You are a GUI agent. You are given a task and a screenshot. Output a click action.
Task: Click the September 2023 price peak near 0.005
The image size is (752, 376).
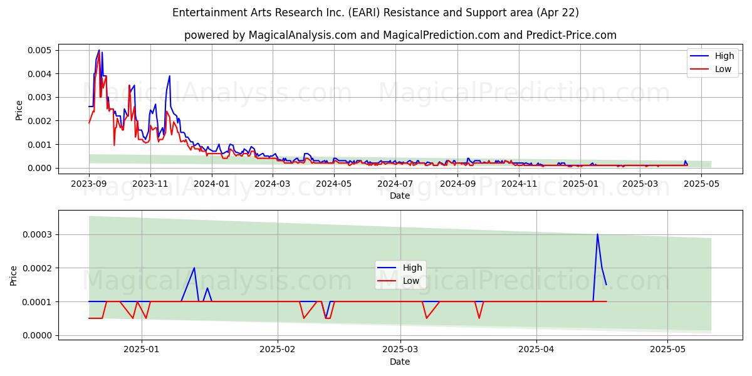click(99, 50)
